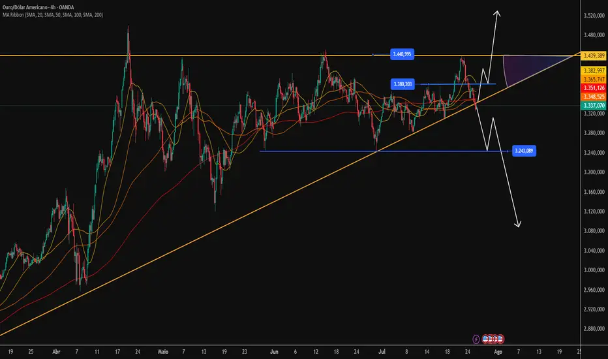Select the MA Ribbon indicator legend
The height and width of the screenshot is (359, 608).
(53, 15)
